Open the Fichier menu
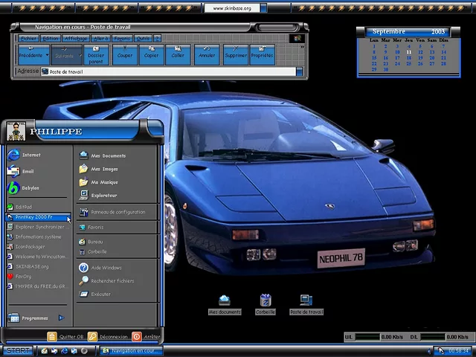 point(29,38)
